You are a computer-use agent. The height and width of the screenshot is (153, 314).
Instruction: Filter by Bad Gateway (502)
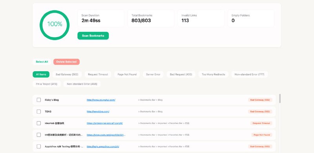click(67, 74)
